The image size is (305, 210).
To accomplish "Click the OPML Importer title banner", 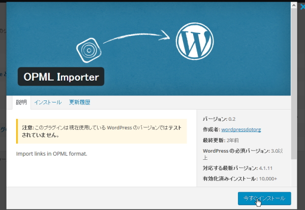I will point(61,77).
